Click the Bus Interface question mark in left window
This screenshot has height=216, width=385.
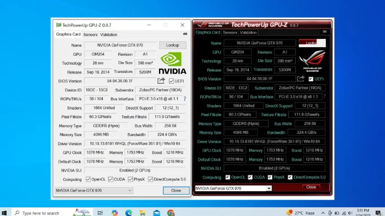tap(185, 99)
